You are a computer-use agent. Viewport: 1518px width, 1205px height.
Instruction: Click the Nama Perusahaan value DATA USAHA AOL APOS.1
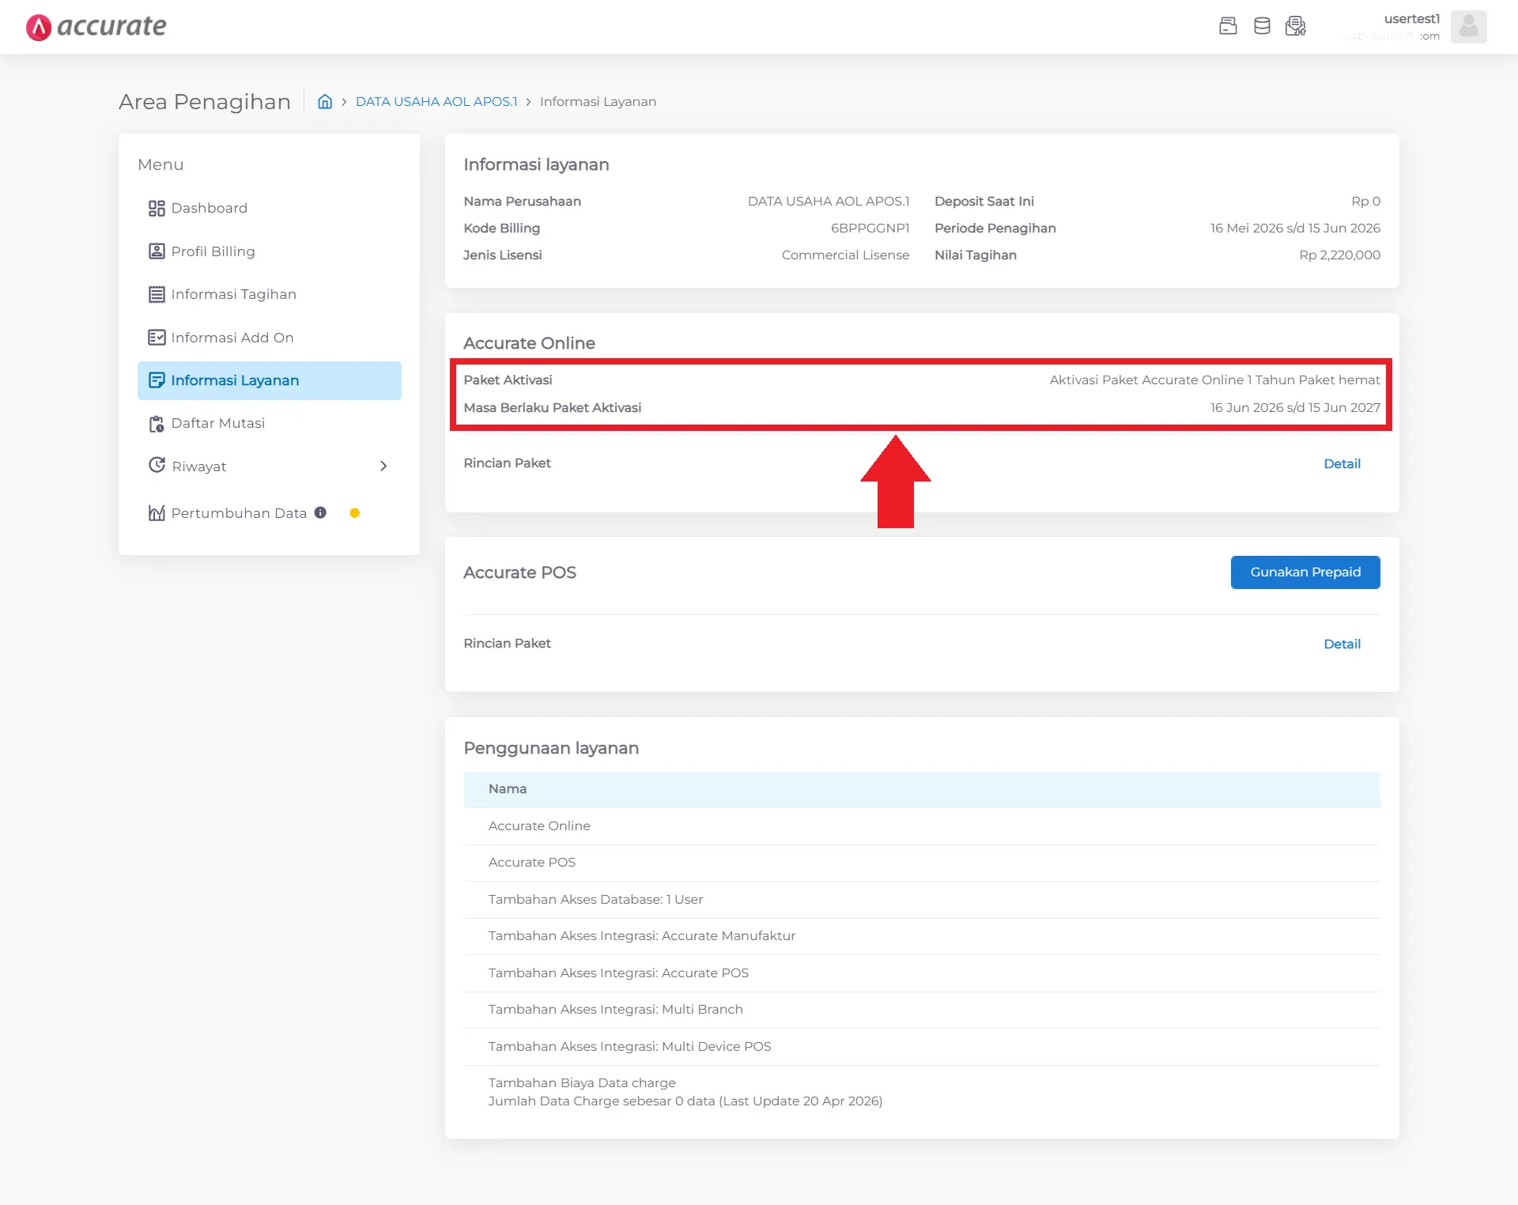(x=829, y=202)
